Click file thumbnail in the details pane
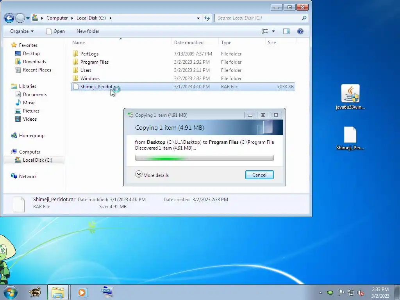This screenshot has width=400, height=300. pos(19,204)
